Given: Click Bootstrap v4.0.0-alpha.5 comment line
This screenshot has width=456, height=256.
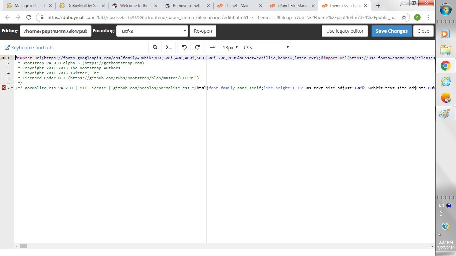Looking at the screenshot, I should click(x=81, y=63).
